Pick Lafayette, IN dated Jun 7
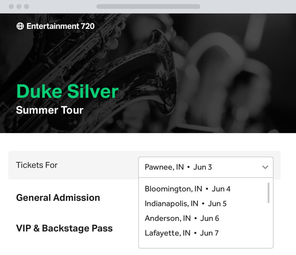 [181, 233]
